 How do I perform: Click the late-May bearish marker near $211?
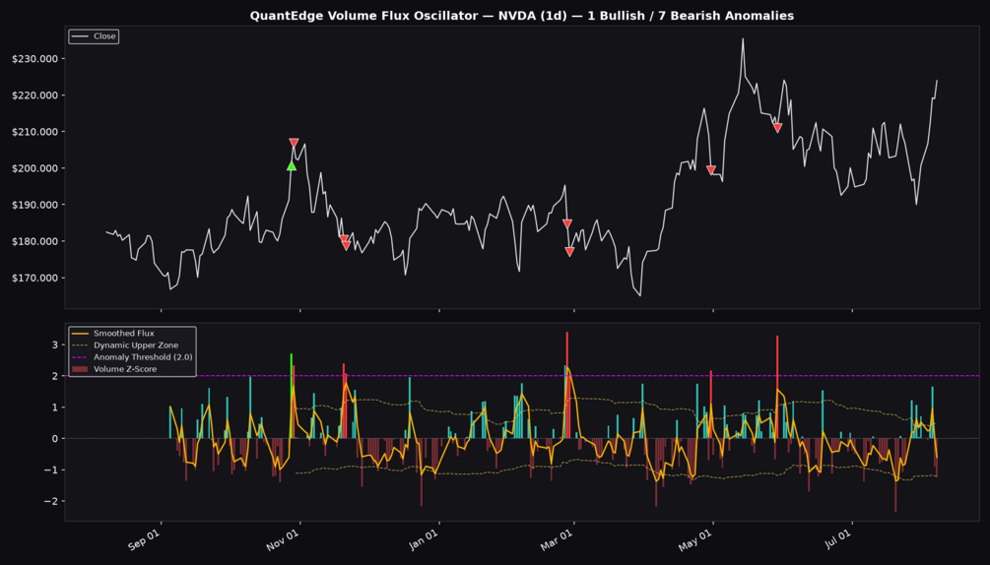pyautogui.click(x=777, y=128)
